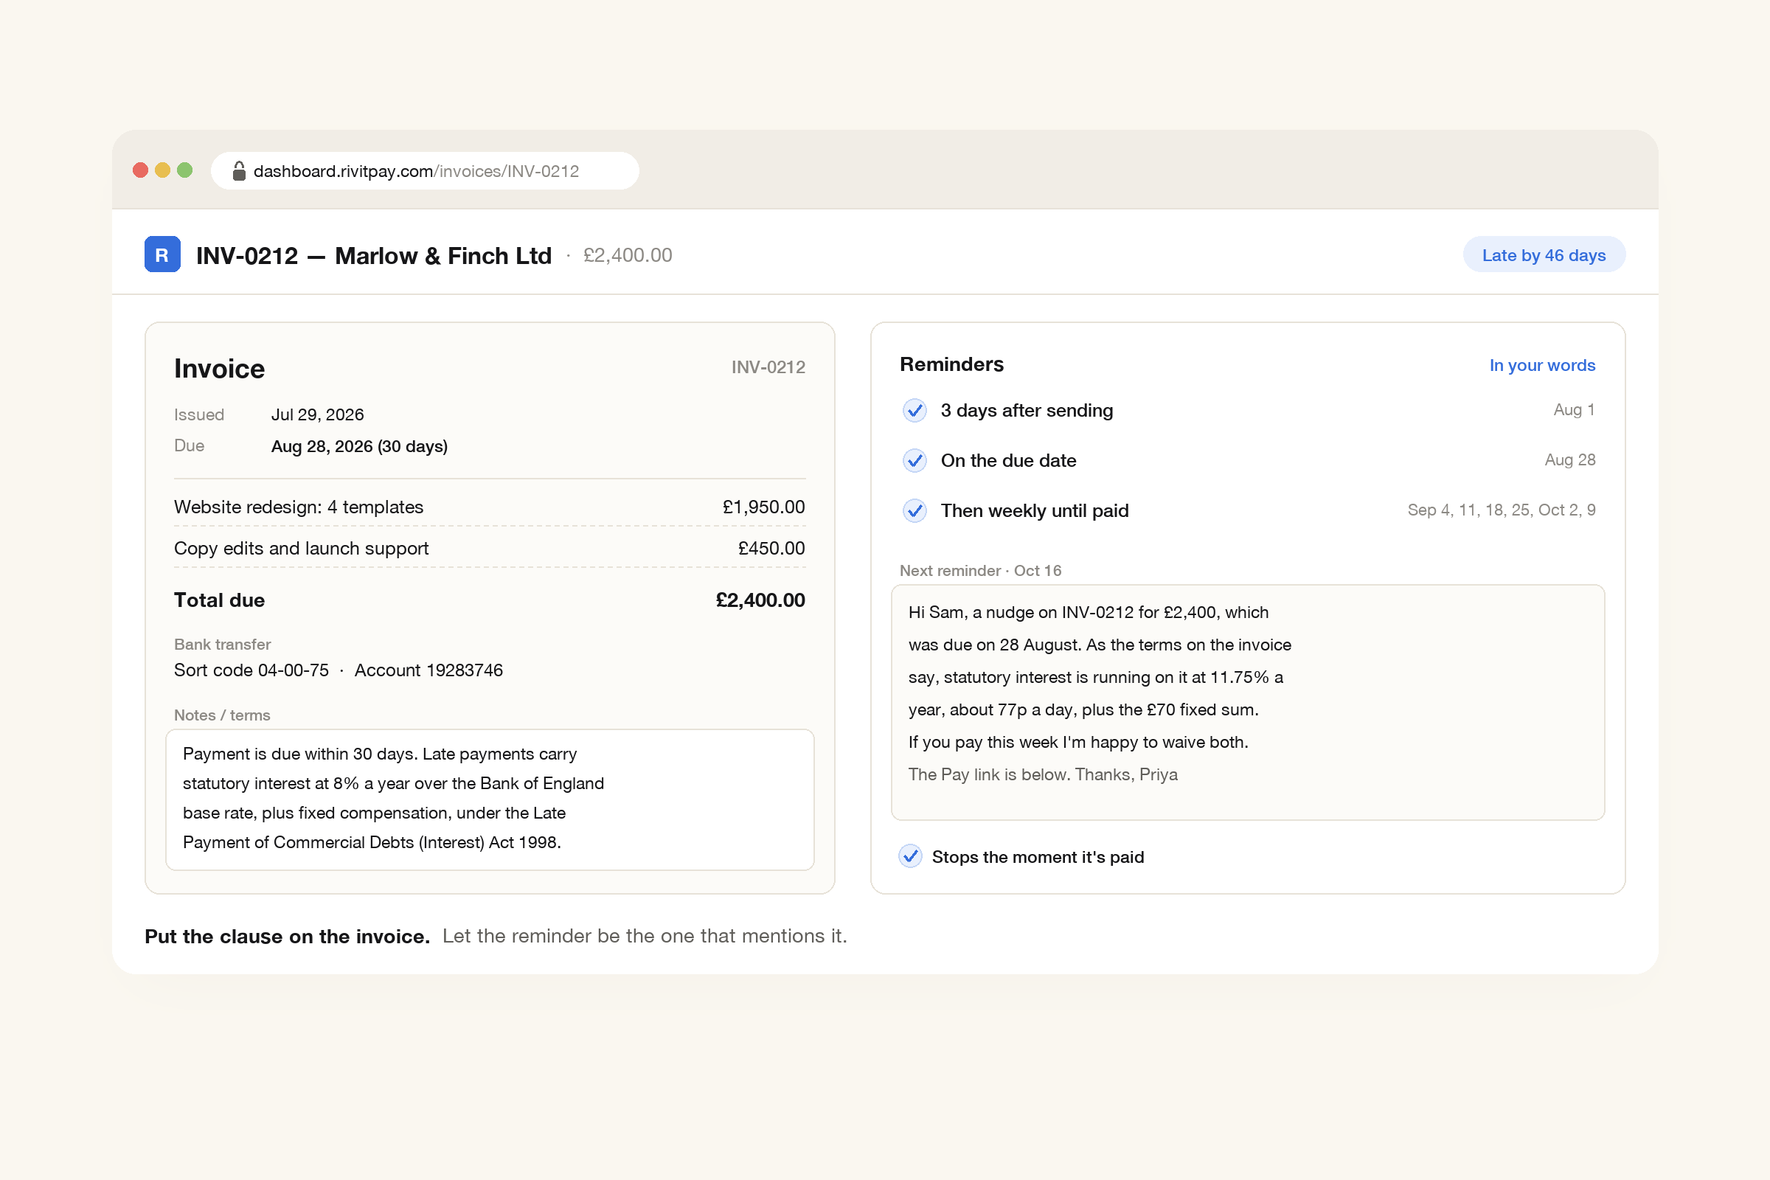Open the 'In your words' link
This screenshot has width=1770, height=1180.
coord(1542,365)
